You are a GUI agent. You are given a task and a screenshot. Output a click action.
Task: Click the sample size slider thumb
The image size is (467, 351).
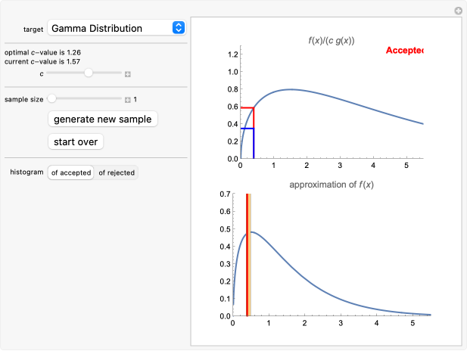[51, 98]
